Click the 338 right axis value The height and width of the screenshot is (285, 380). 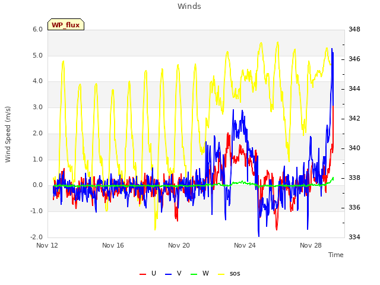click(x=354, y=178)
